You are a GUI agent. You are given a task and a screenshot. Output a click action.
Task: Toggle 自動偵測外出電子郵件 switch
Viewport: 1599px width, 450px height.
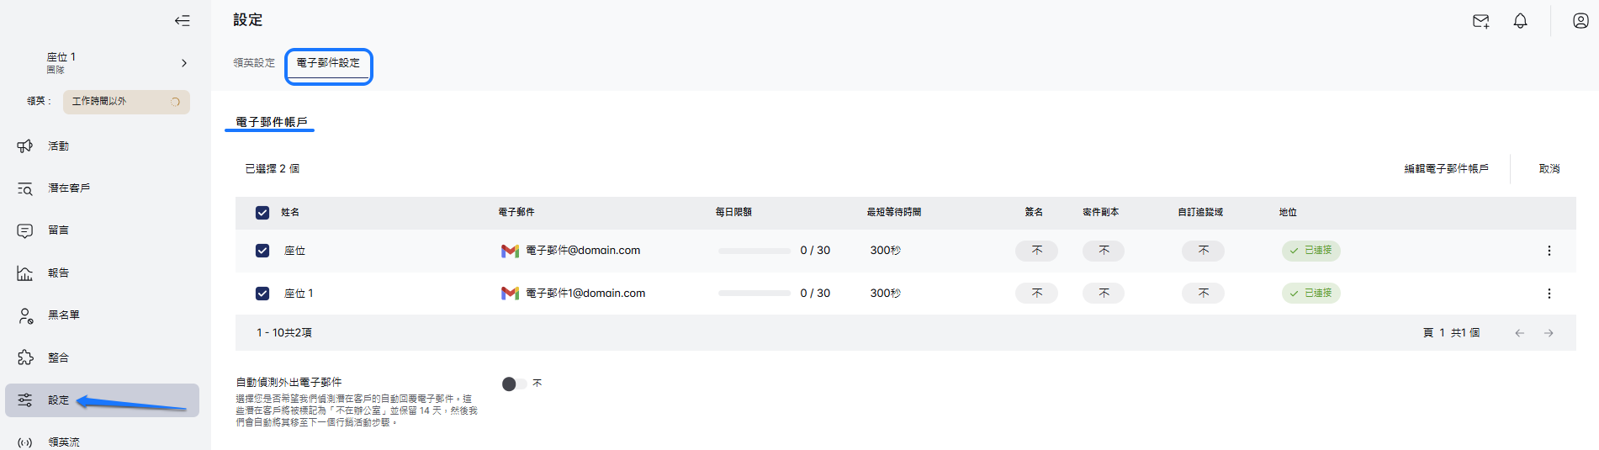[514, 384]
